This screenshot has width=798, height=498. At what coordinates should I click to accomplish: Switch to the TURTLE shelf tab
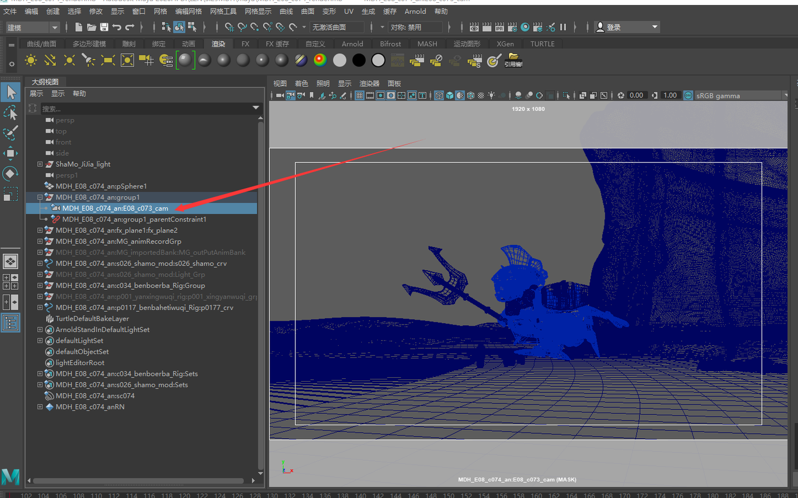pyautogui.click(x=543, y=44)
